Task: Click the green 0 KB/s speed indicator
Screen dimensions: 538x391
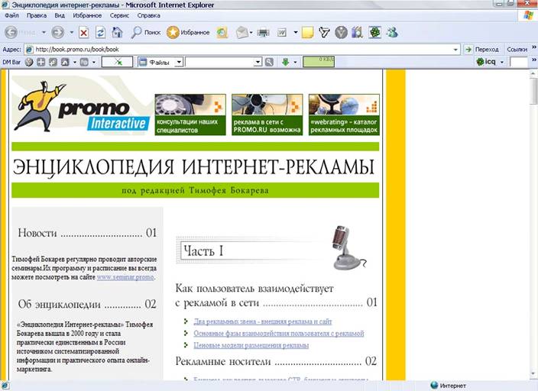Action: pos(319,62)
